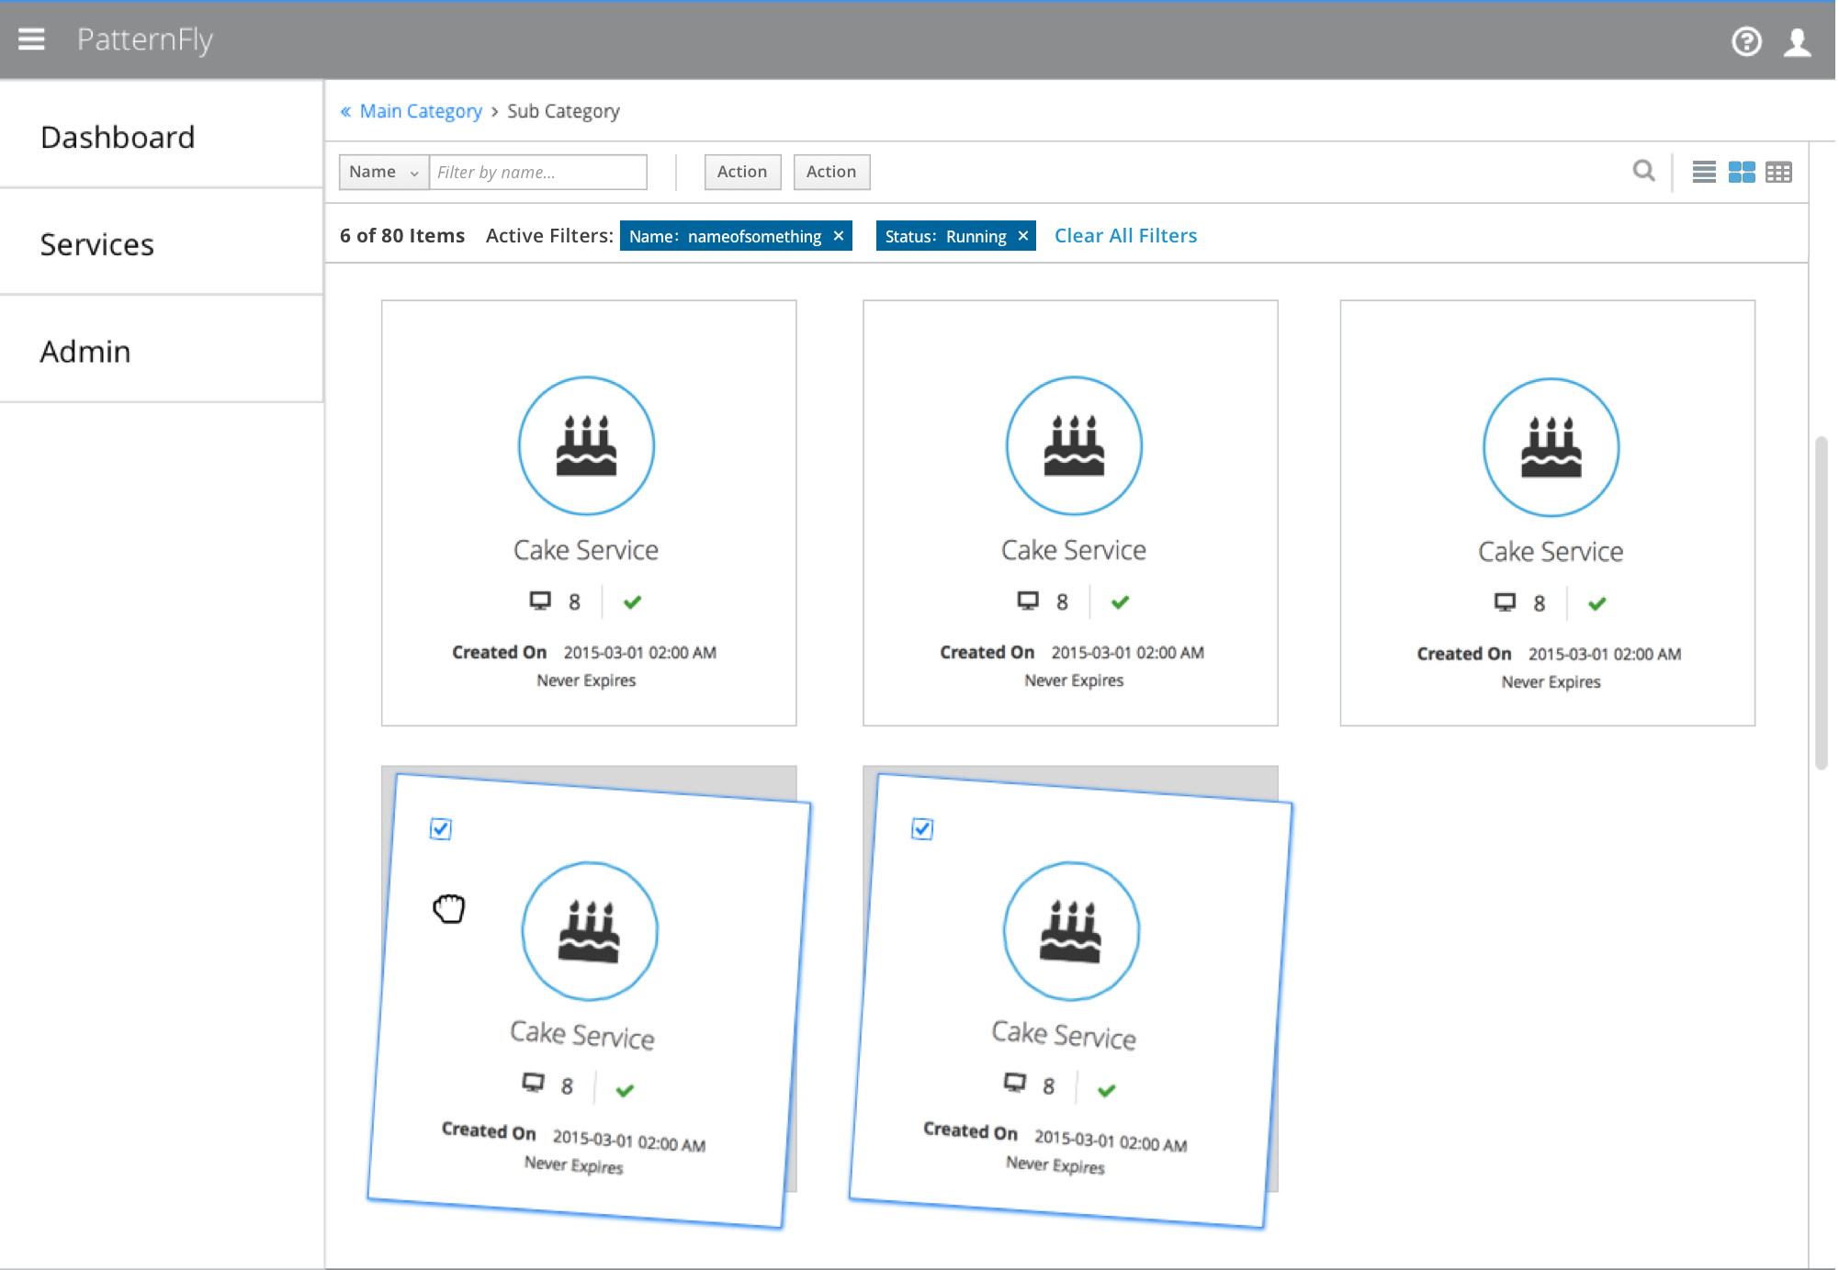
Task: Open Services in the sidebar
Action: [x=97, y=244]
